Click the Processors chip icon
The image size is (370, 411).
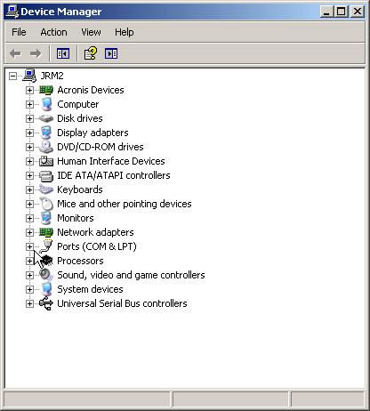pyautogui.click(x=46, y=261)
